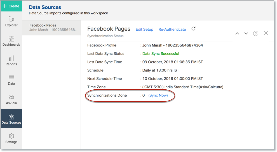This screenshot has width=277, height=152.
Task: Click the India Standard Time zone value
Action: (183, 87)
